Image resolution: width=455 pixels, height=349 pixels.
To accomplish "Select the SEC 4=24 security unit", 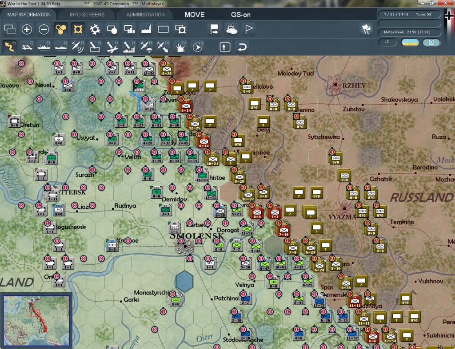I will coord(148,105).
